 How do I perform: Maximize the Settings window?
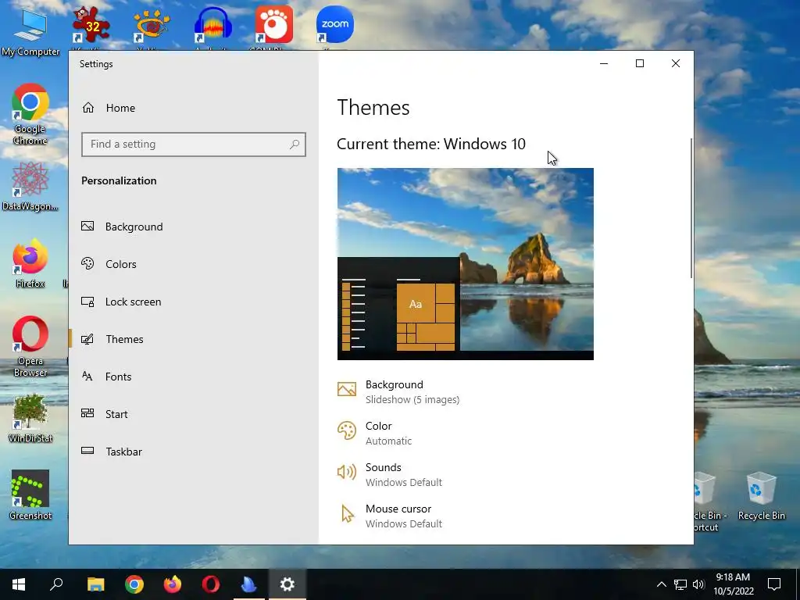click(640, 64)
